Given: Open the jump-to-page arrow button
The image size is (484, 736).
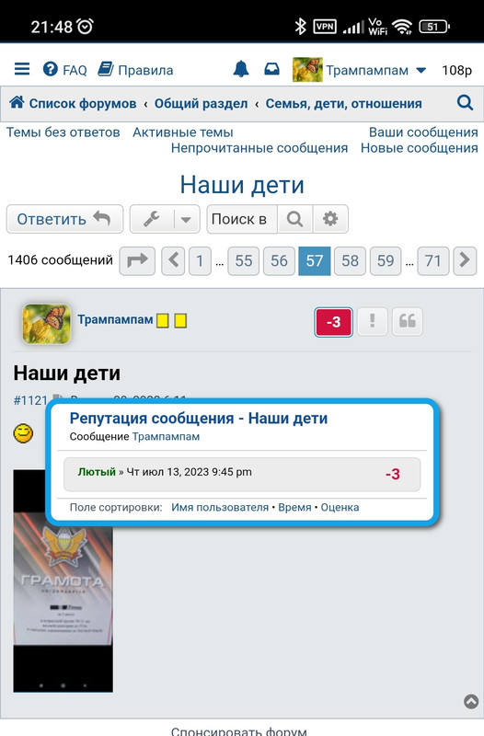Looking at the screenshot, I should coord(137,260).
